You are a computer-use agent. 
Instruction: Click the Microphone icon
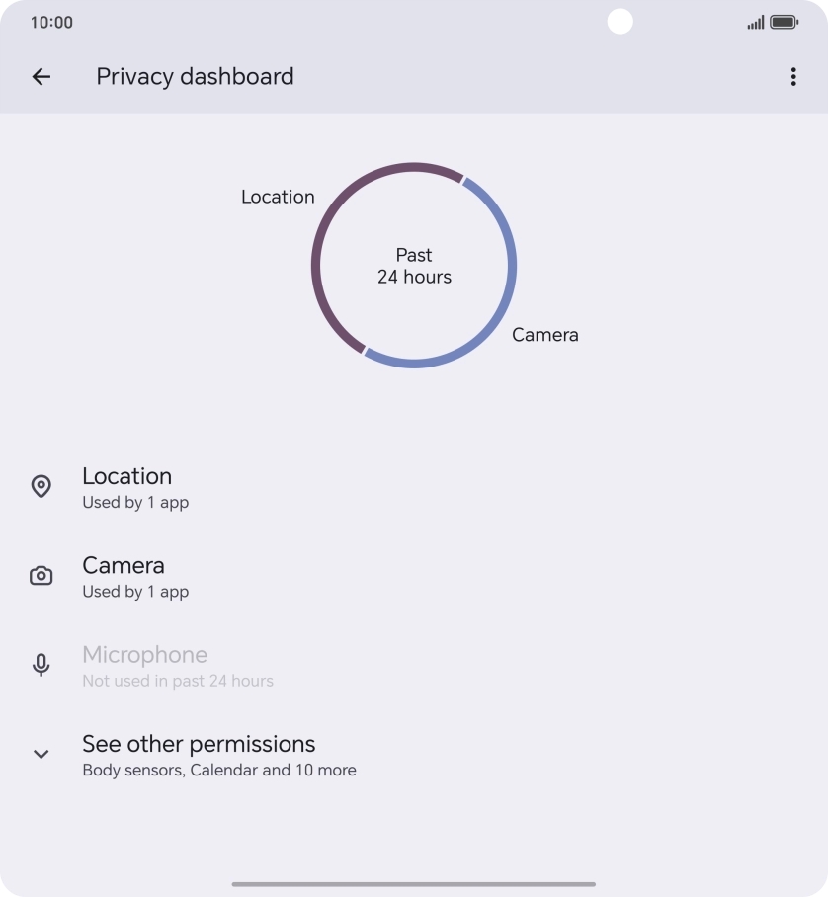tap(41, 664)
